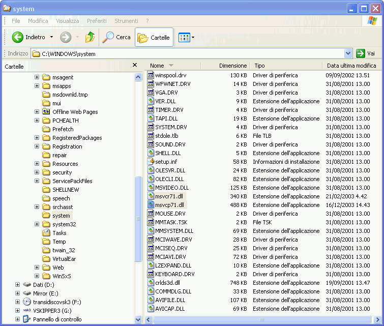Select the file name WFWNET.DRV
This screenshot has width=384, height=326.
tap(173, 84)
